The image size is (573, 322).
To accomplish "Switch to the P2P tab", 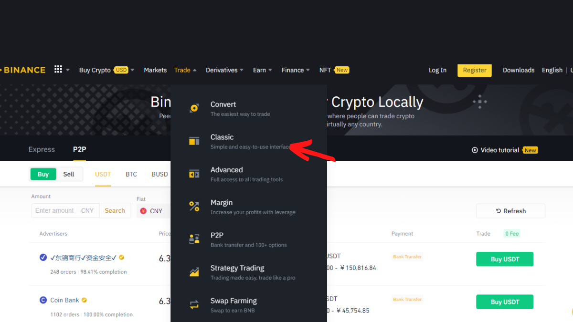I will point(80,149).
